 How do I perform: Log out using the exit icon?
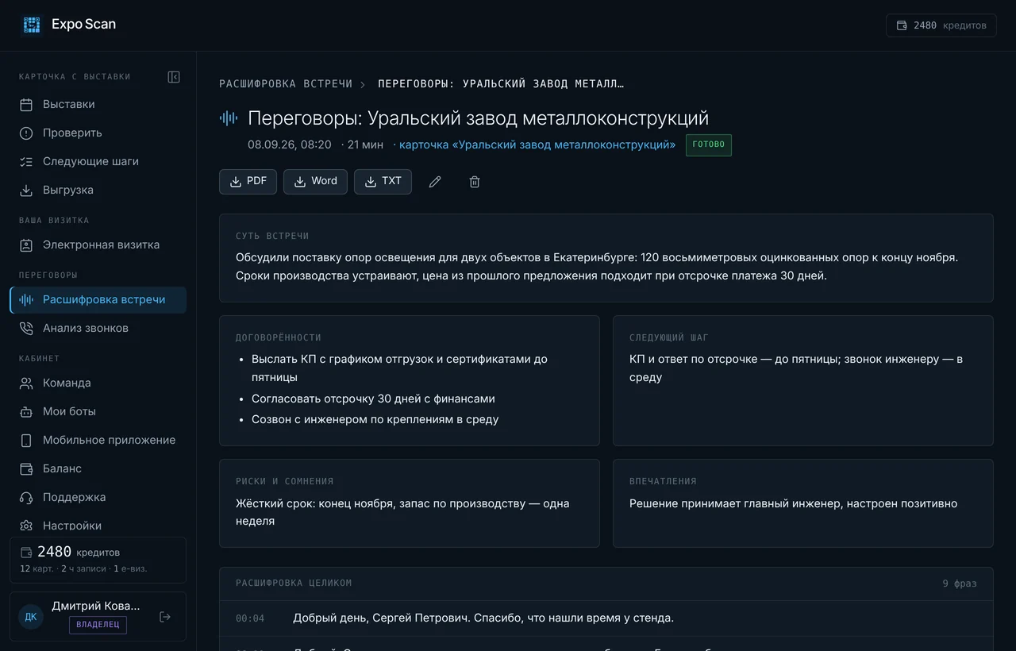click(x=165, y=617)
